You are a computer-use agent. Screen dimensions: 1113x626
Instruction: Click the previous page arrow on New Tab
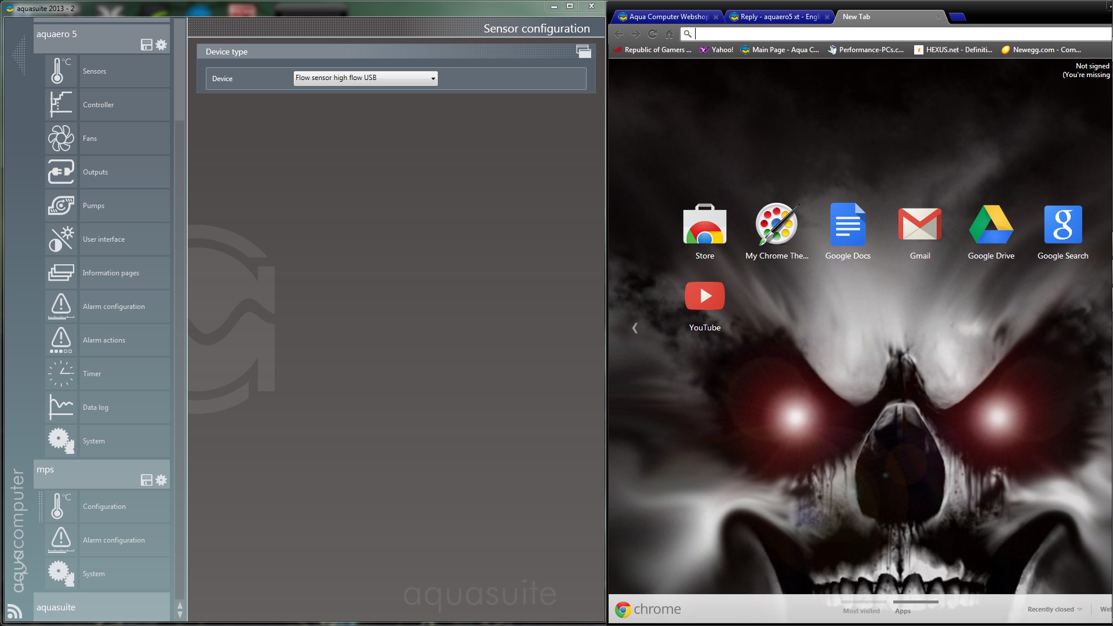coord(635,328)
